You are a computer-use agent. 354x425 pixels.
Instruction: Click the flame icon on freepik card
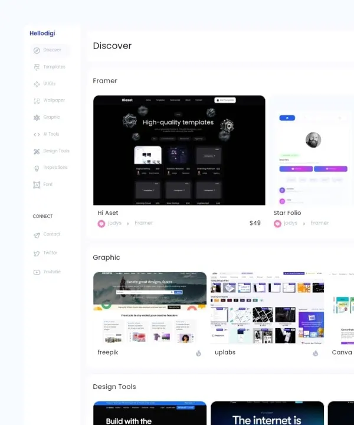click(x=198, y=353)
